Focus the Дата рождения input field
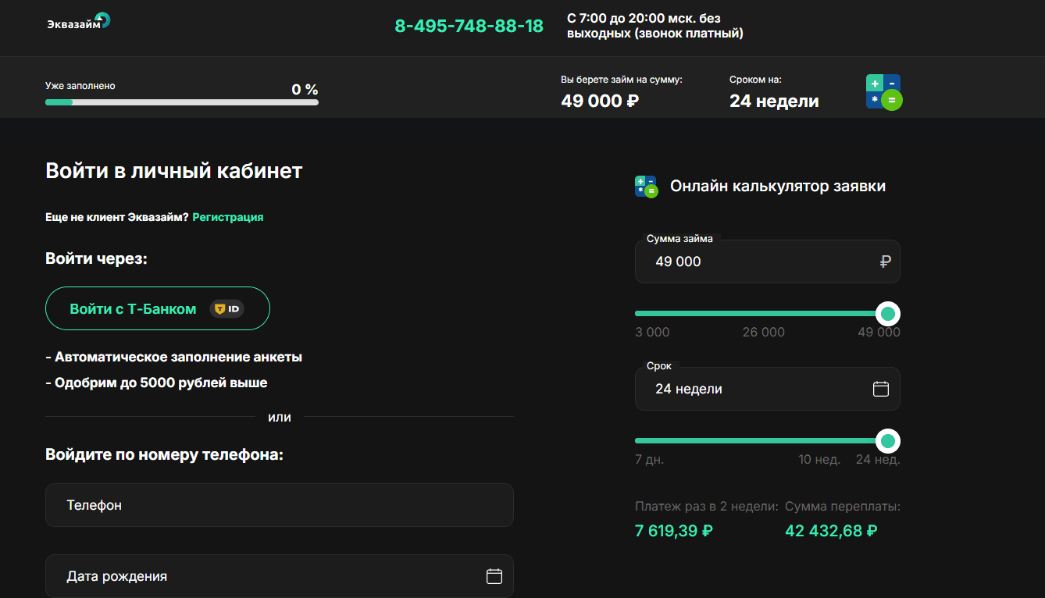This screenshot has height=598, width=1045. (x=280, y=576)
